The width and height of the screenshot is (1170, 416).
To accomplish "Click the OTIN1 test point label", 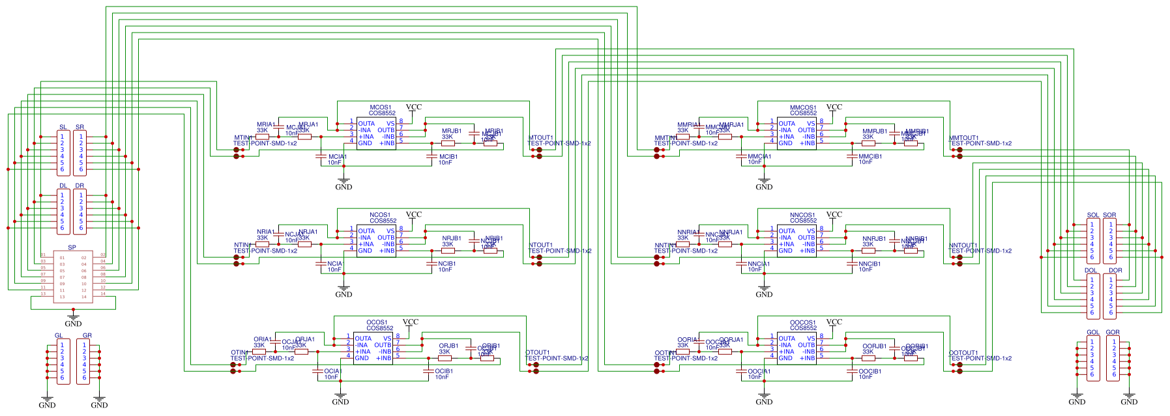I will click(240, 353).
